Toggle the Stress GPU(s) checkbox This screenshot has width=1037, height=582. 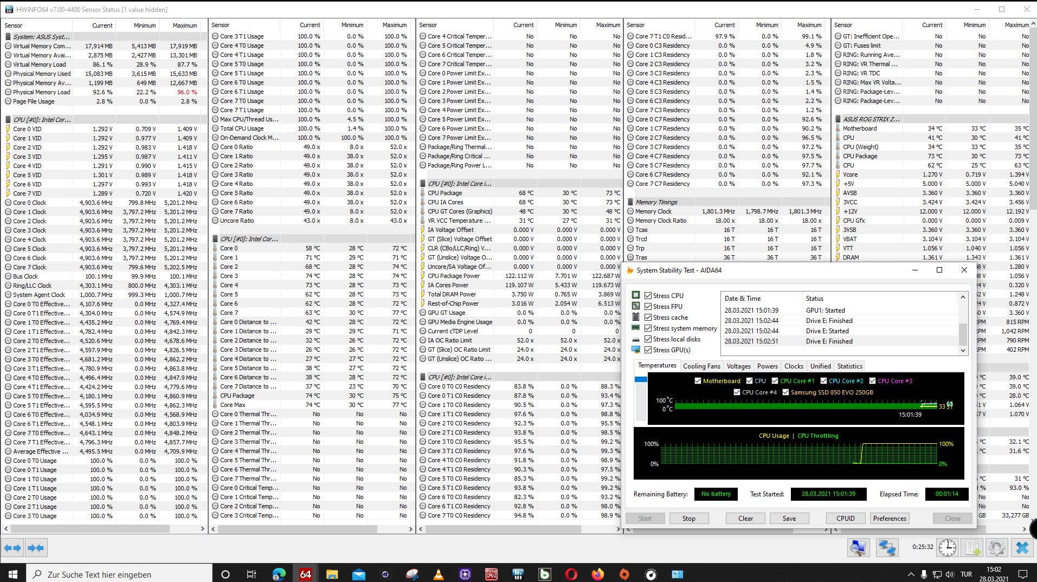(x=648, y=350)
